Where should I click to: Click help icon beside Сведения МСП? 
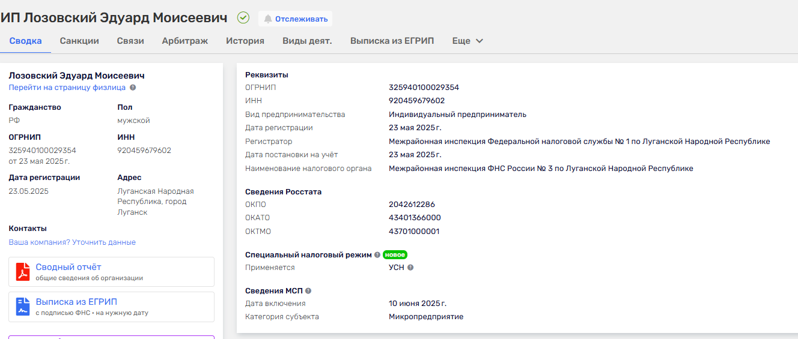(308, 291)
